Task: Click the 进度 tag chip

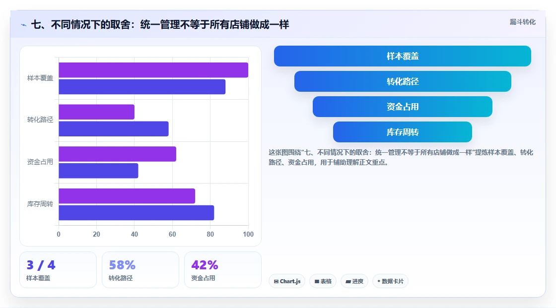Action: 354,281
